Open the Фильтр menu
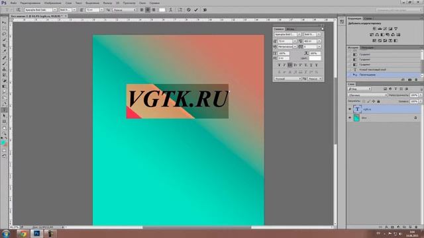 click(107, 3)
